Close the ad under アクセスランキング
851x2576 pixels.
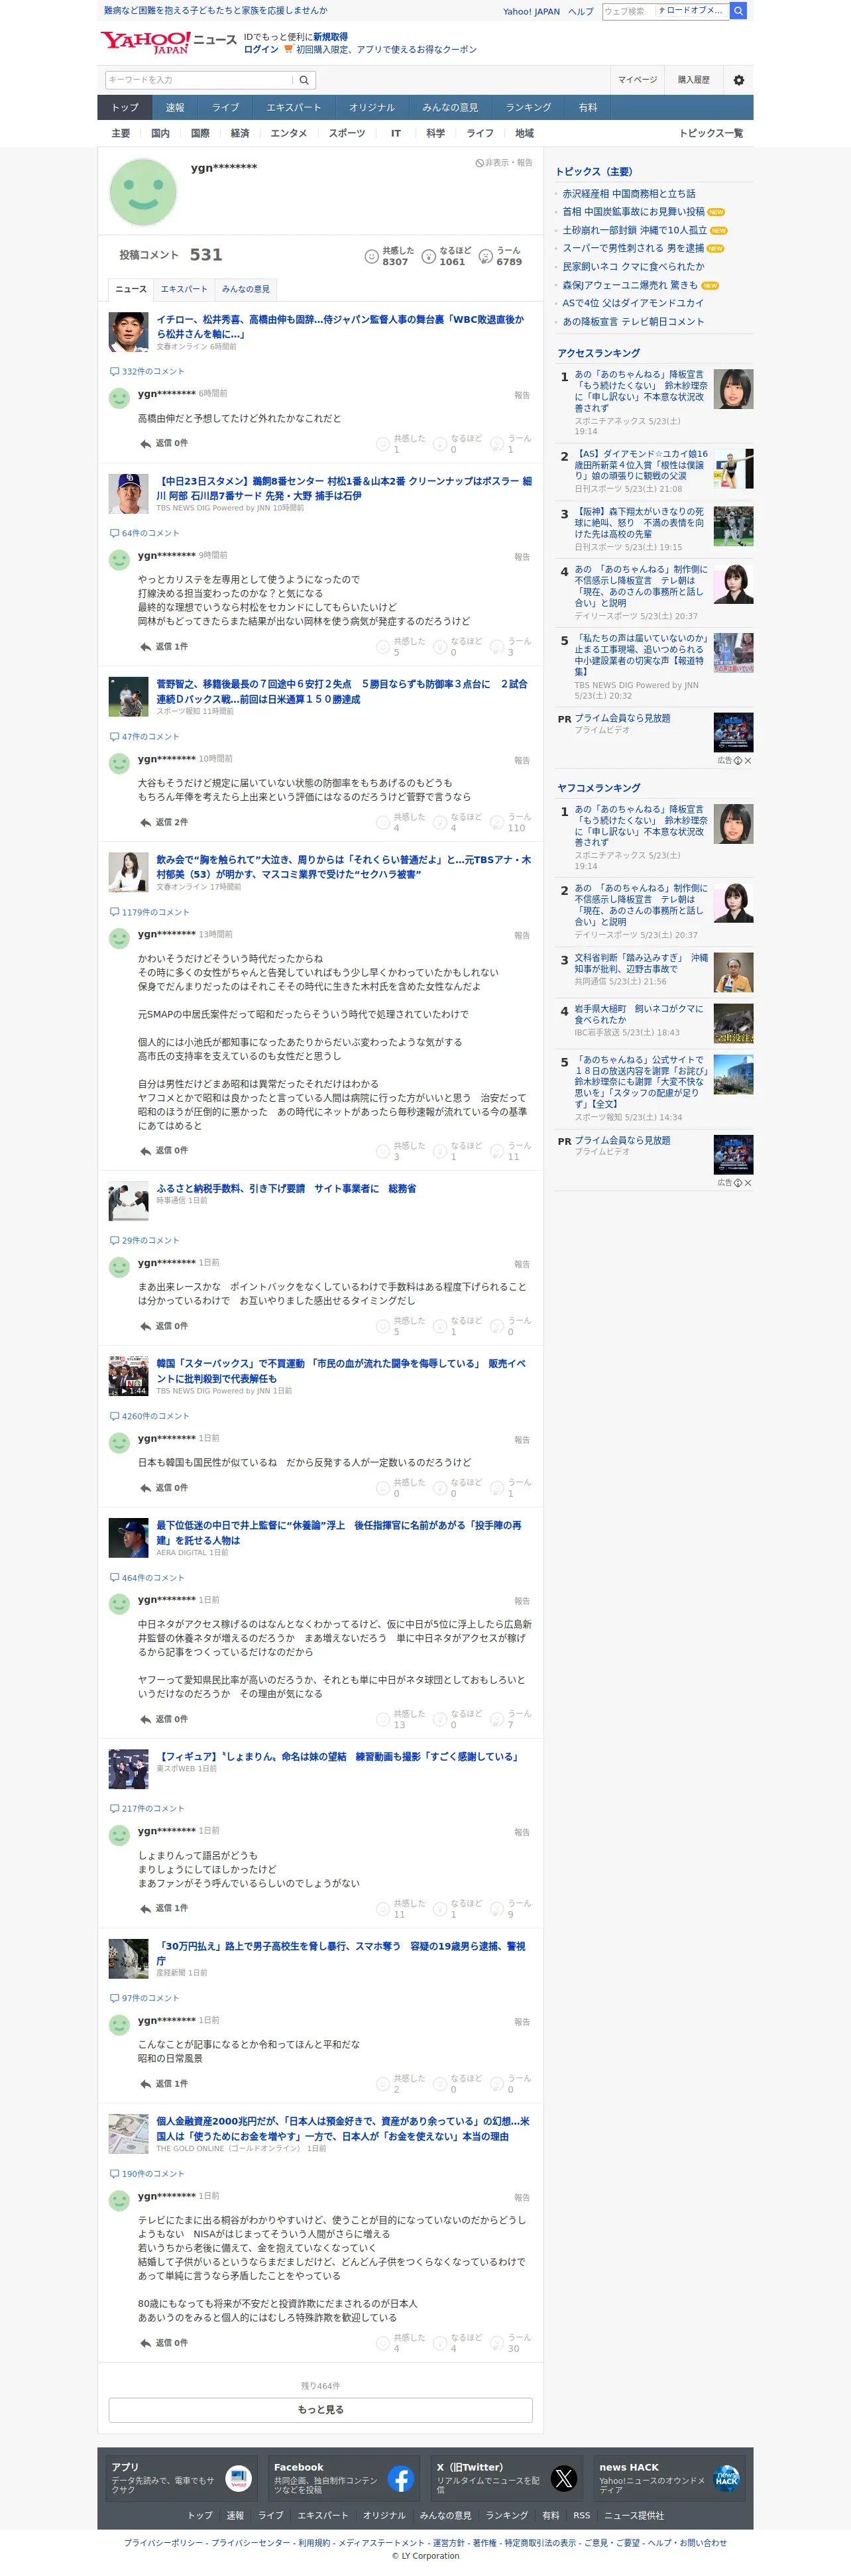click(x=748, y=761)
